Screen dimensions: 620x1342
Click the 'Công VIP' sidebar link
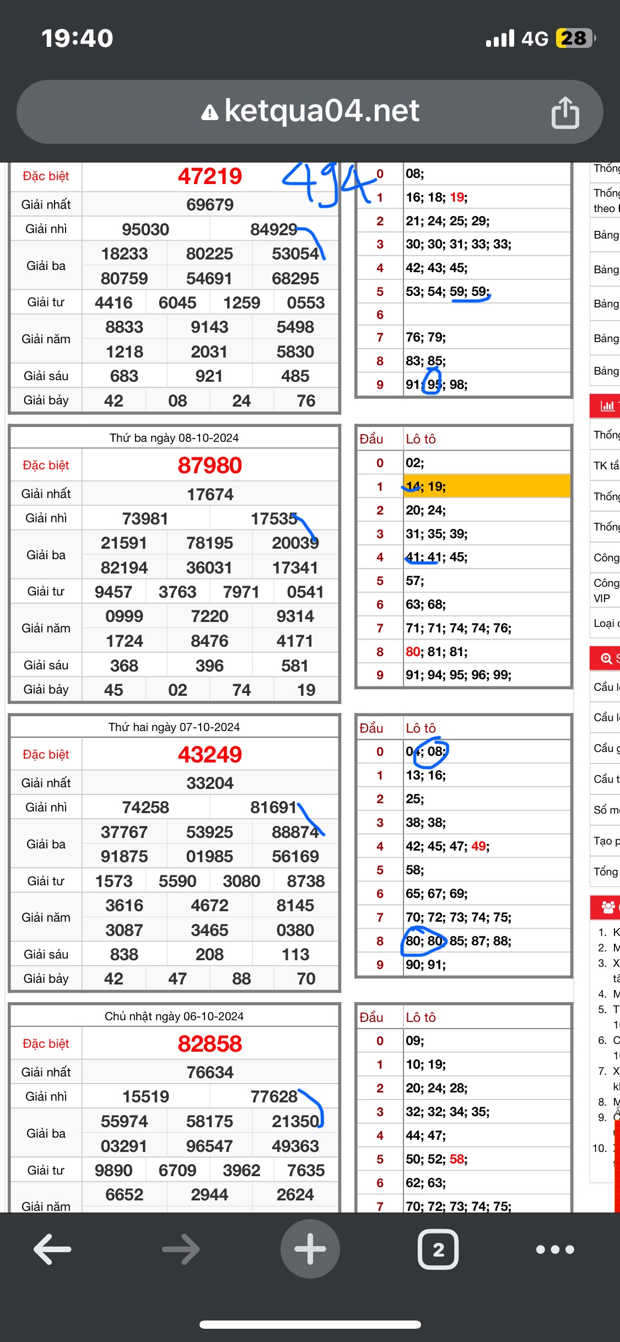[606, 590]
